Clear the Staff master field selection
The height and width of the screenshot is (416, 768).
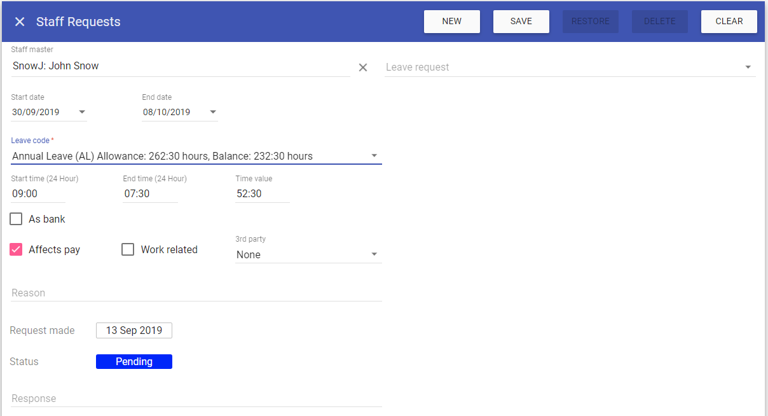(x=363, y=67)
